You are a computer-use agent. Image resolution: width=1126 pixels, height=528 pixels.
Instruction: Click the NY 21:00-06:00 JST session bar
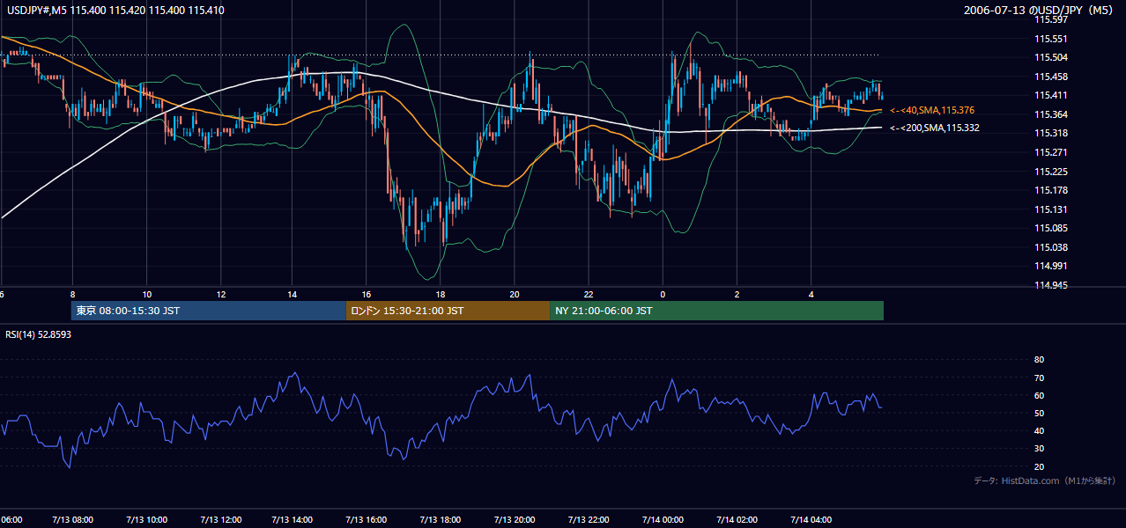pos(716,311)
